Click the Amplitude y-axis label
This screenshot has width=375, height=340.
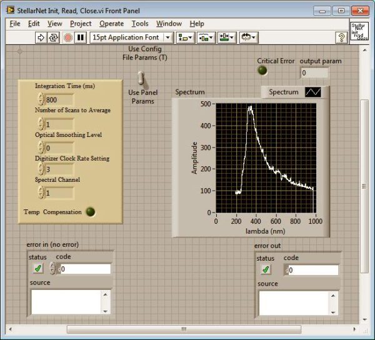pos(194,157)
